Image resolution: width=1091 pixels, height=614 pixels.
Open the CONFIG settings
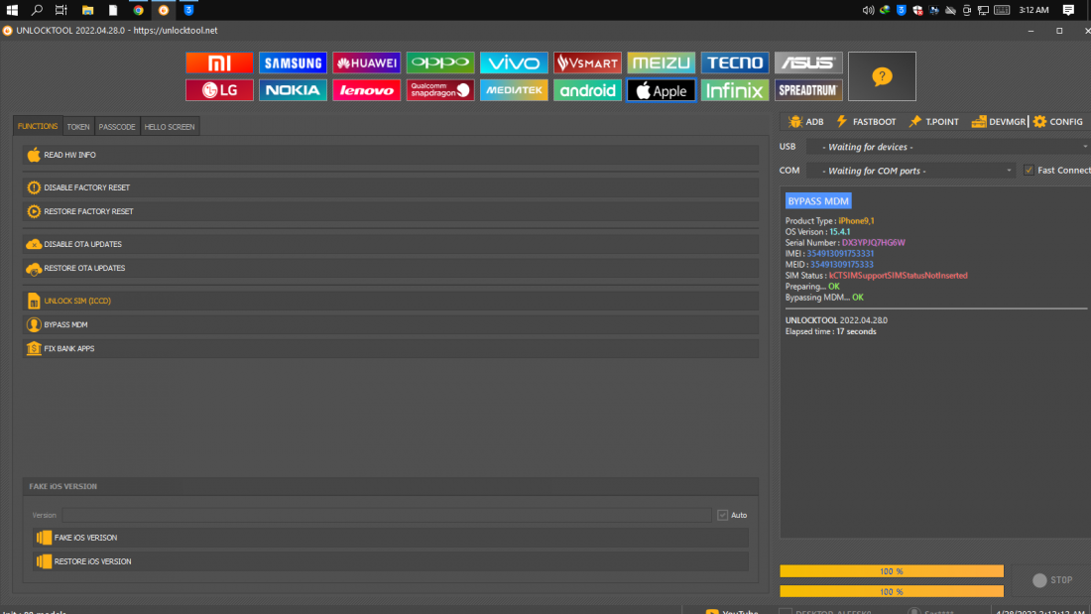(x=1057, y=122)
